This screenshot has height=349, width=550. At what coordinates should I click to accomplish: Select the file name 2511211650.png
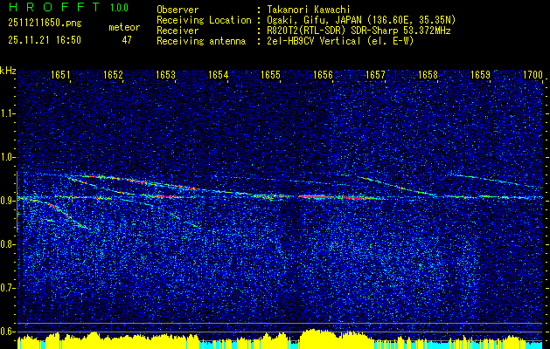click(45, 23)
